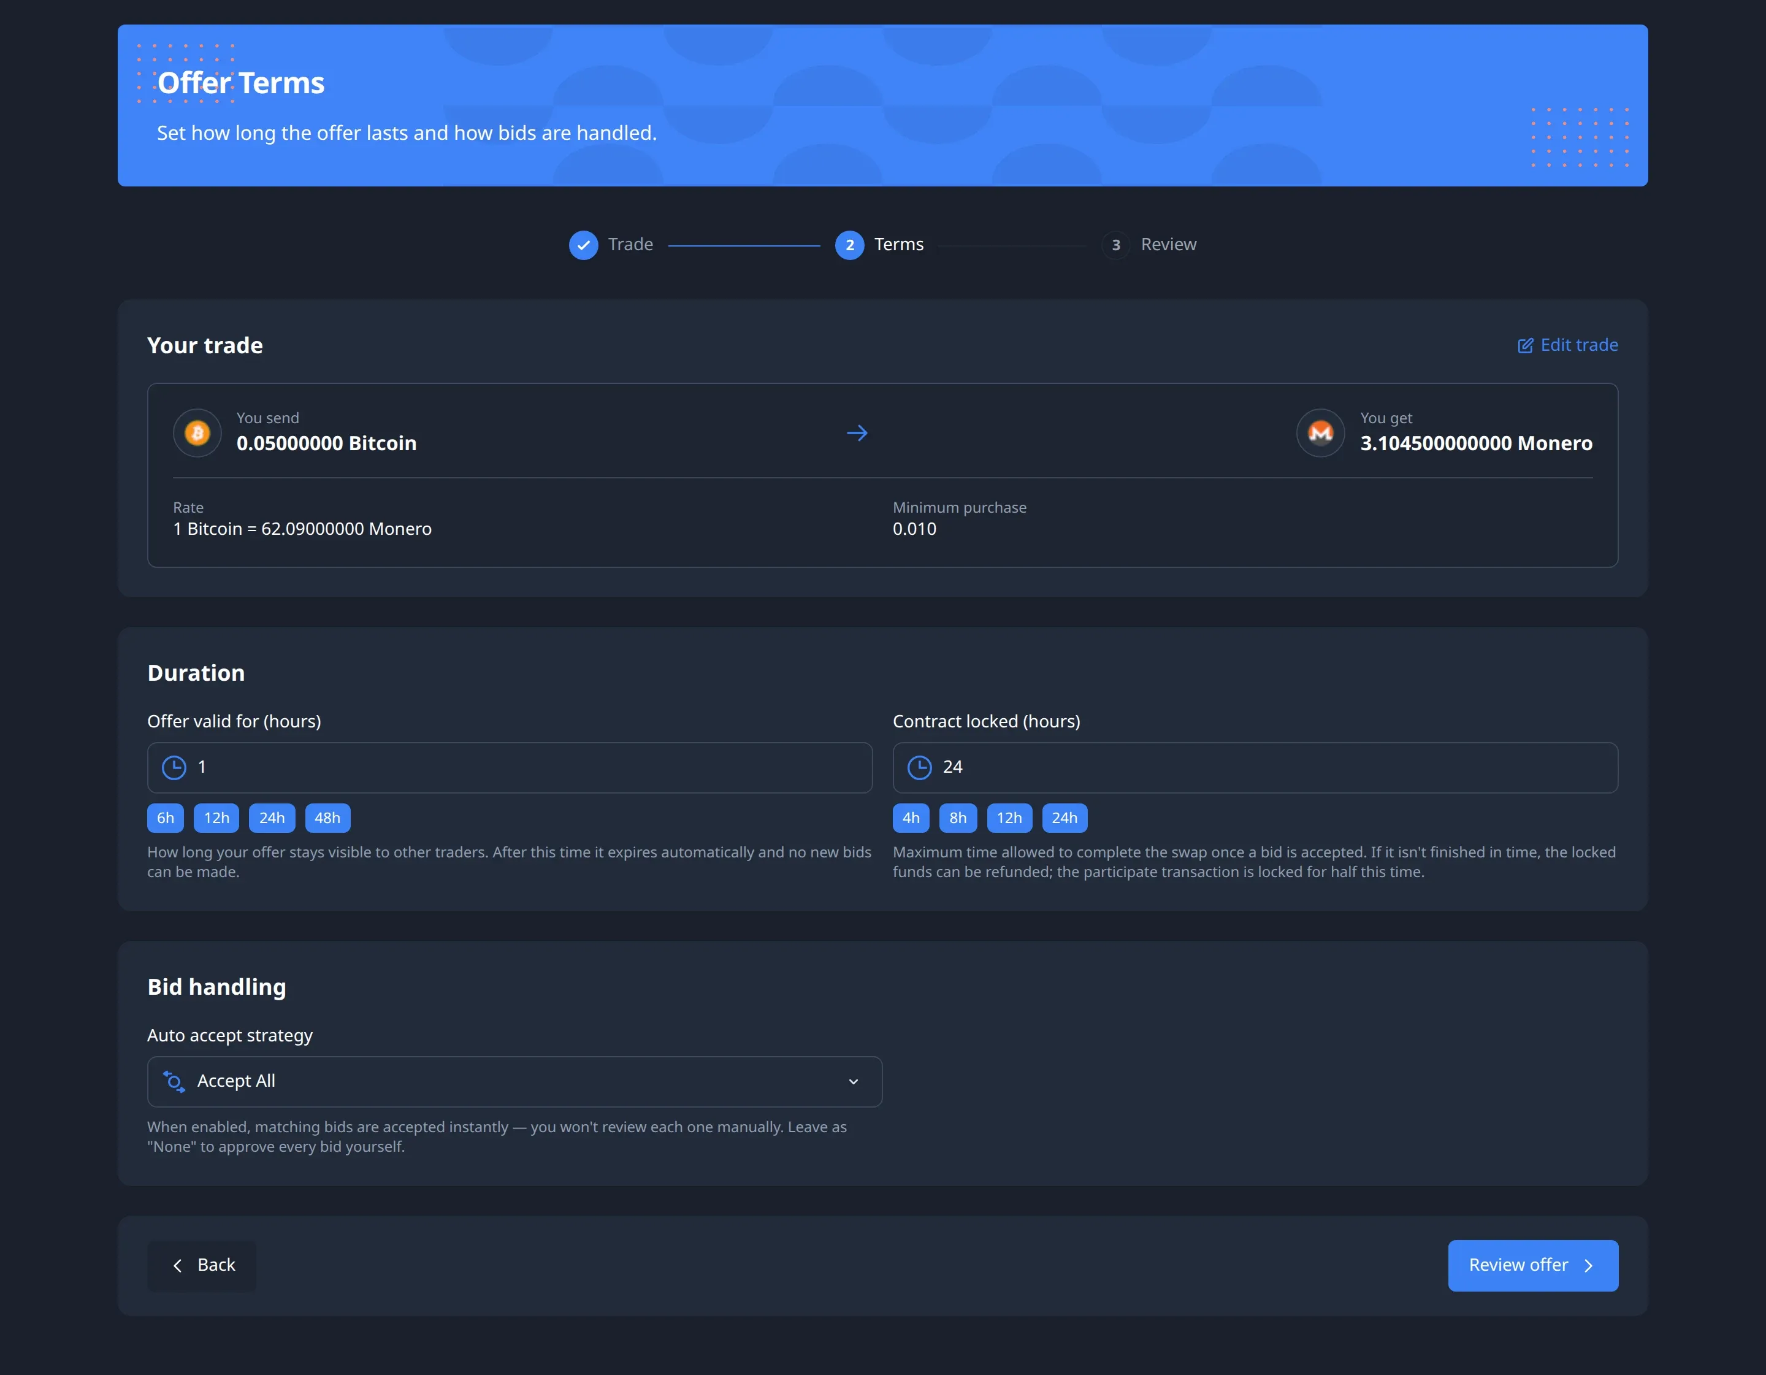Image resolution: width=1766 pixels, height=1375 pixels.
Task: Click the arrow between send and get
Action: [x=857, y=433]
